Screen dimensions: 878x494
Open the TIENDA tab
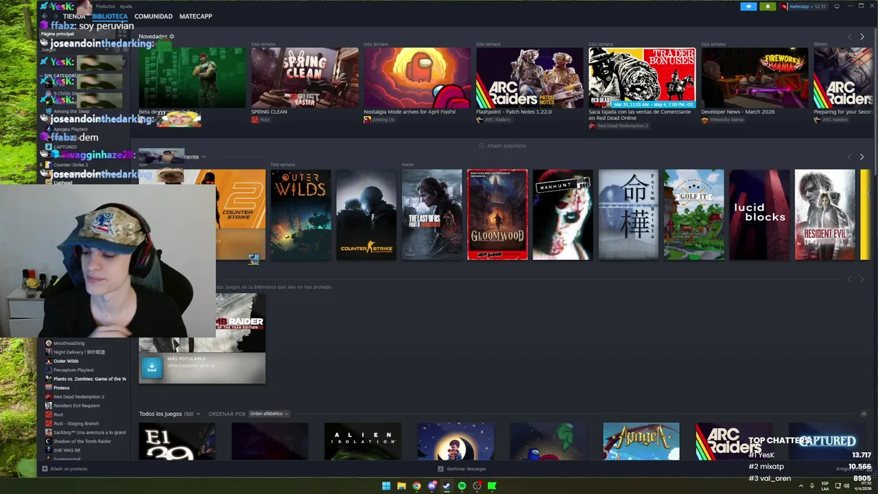74,16
